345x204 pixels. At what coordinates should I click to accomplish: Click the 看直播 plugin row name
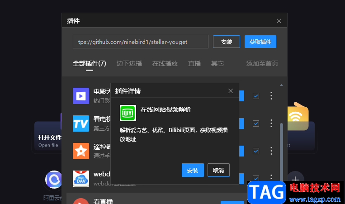(x=103, y=201)
